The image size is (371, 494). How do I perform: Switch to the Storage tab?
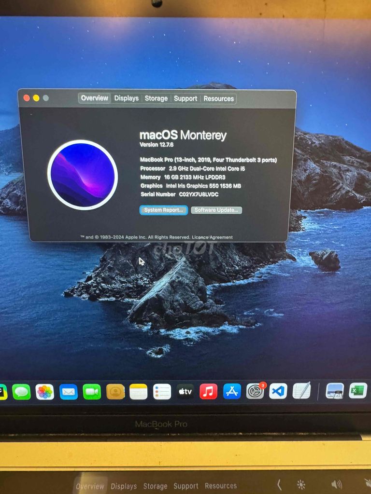pyautogui.click(x=156, y=98)
